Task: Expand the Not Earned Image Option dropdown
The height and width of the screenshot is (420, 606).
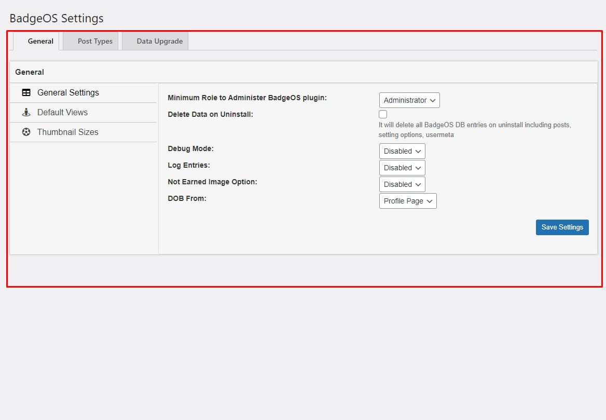Action: [402, 184]
